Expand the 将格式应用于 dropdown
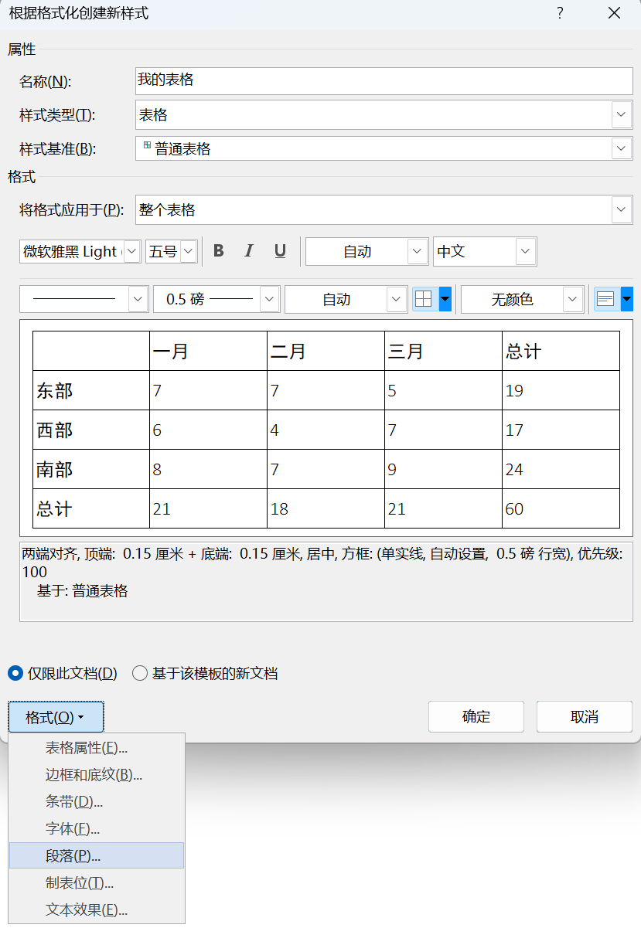Image resolution: width=641 pixels, height=928 pixels. [622, 209]
